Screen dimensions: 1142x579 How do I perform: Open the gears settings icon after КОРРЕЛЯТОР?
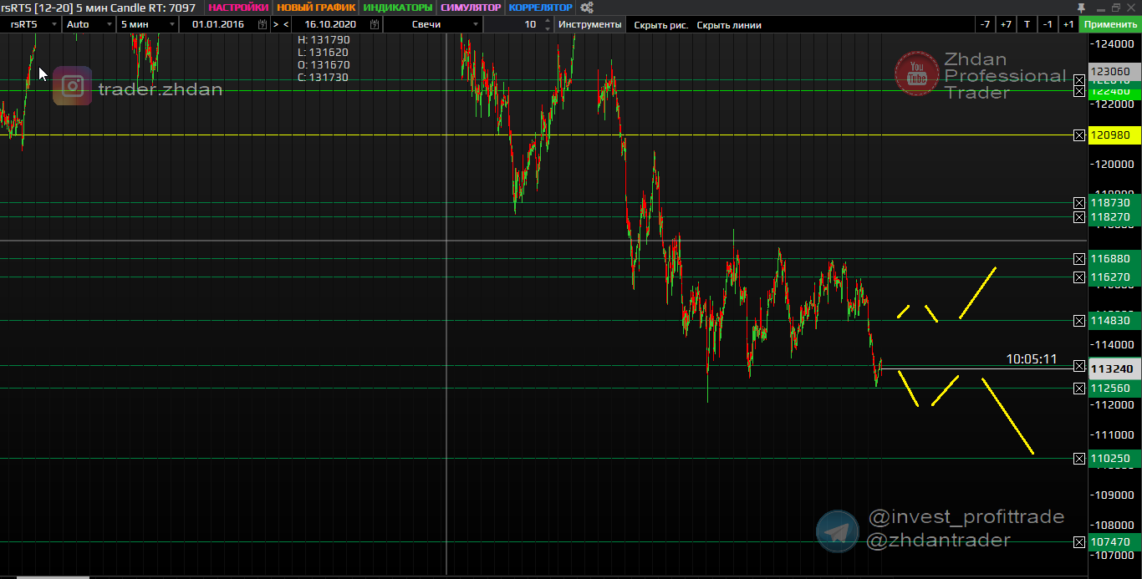(587, 8)
